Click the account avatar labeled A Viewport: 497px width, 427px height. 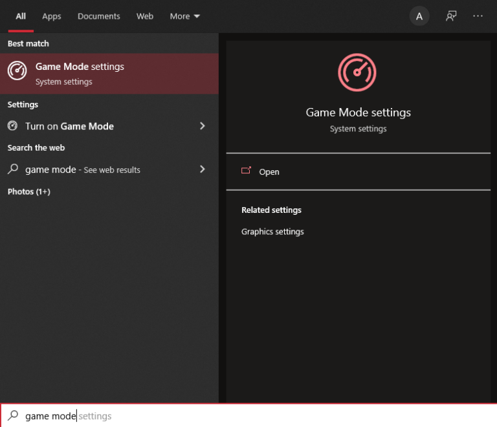point(419,16)
